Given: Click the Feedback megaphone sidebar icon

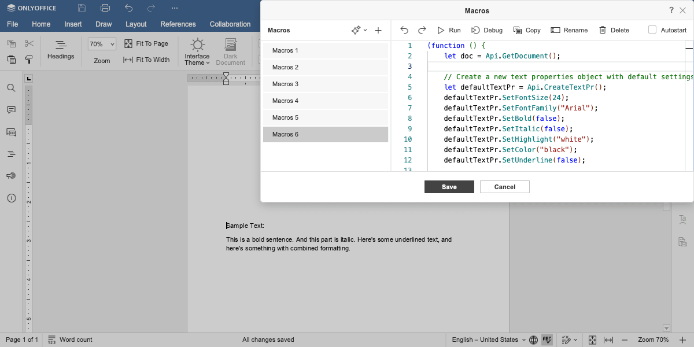Looking at the screenshot, I should pos(11,176).
